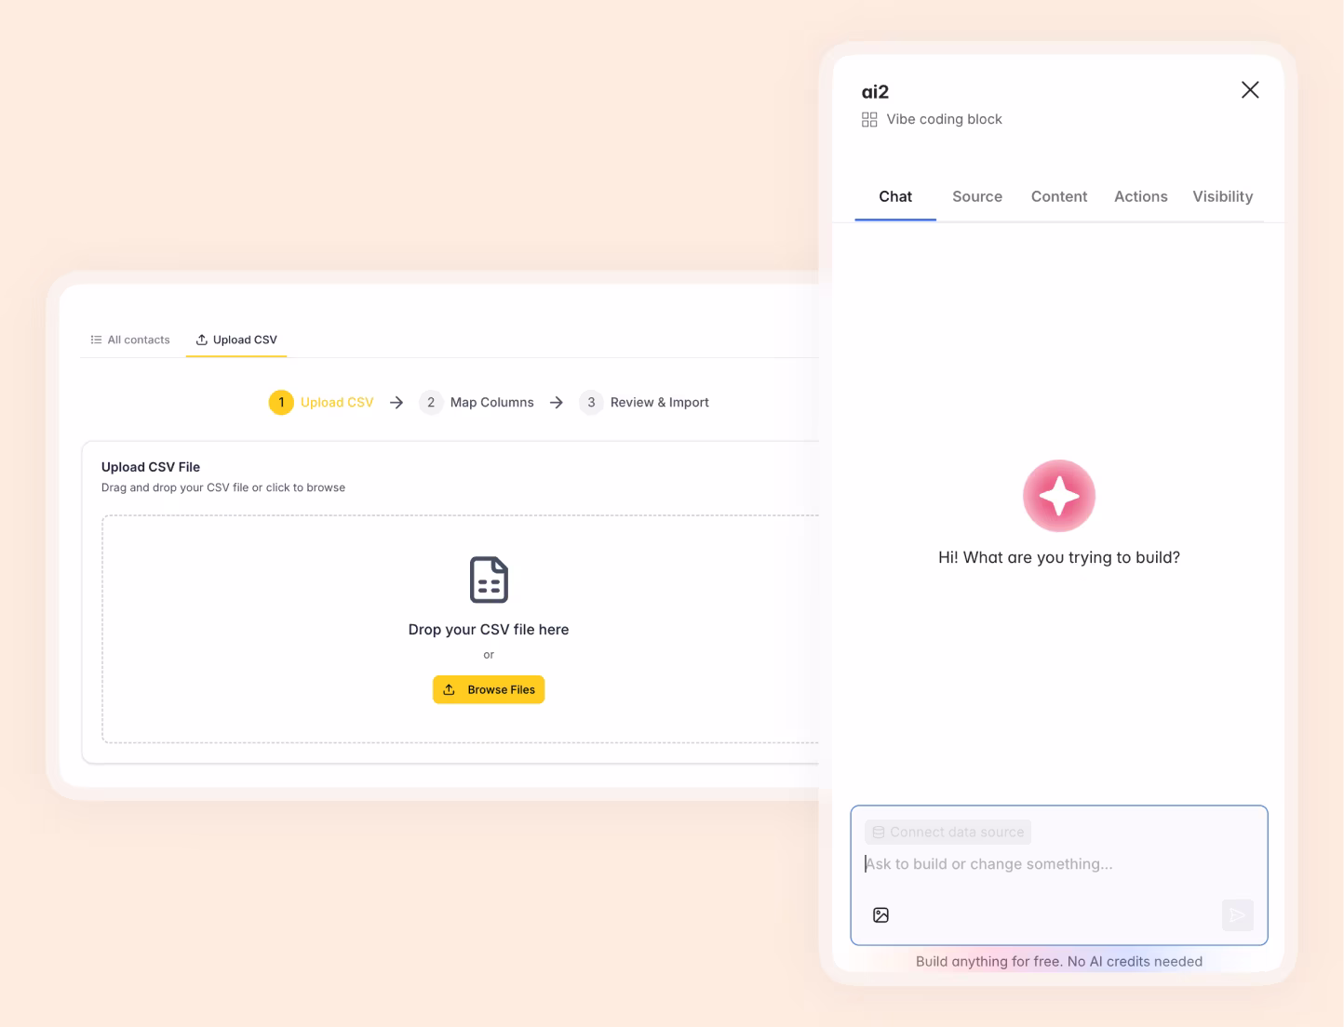Screen dimensions: 1344x1027
Task: Attach an image via the picture icon
Action: pos(880,915)
